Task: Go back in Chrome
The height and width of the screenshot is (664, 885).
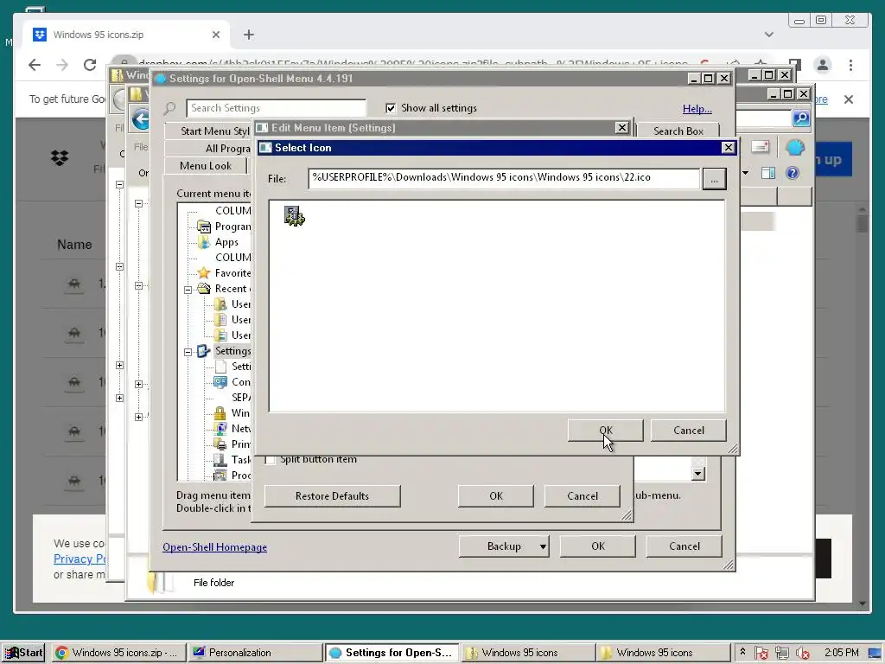Action: click(35, 65)
